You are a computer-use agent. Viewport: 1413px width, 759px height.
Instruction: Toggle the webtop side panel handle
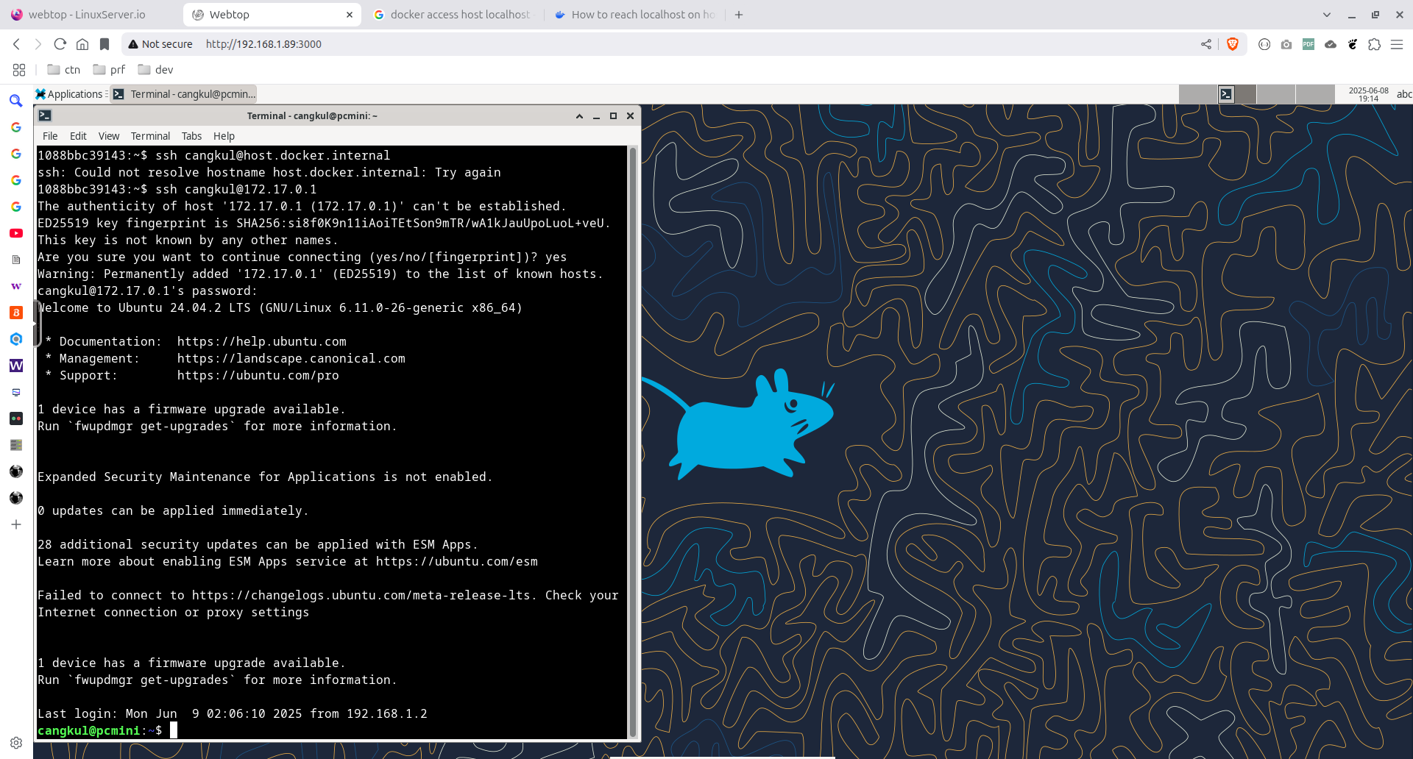tap(37, 324)
